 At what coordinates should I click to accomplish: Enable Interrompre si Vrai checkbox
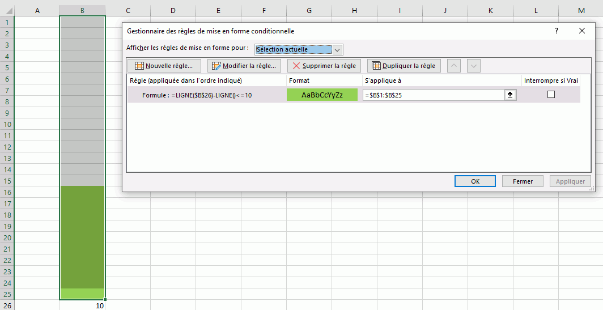coord(551,95)
